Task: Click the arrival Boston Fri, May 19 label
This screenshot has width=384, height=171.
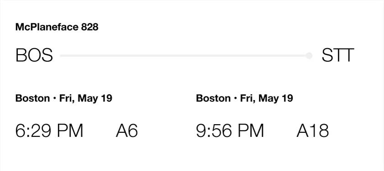Action: pyautogui.click(x=244, y=98)
